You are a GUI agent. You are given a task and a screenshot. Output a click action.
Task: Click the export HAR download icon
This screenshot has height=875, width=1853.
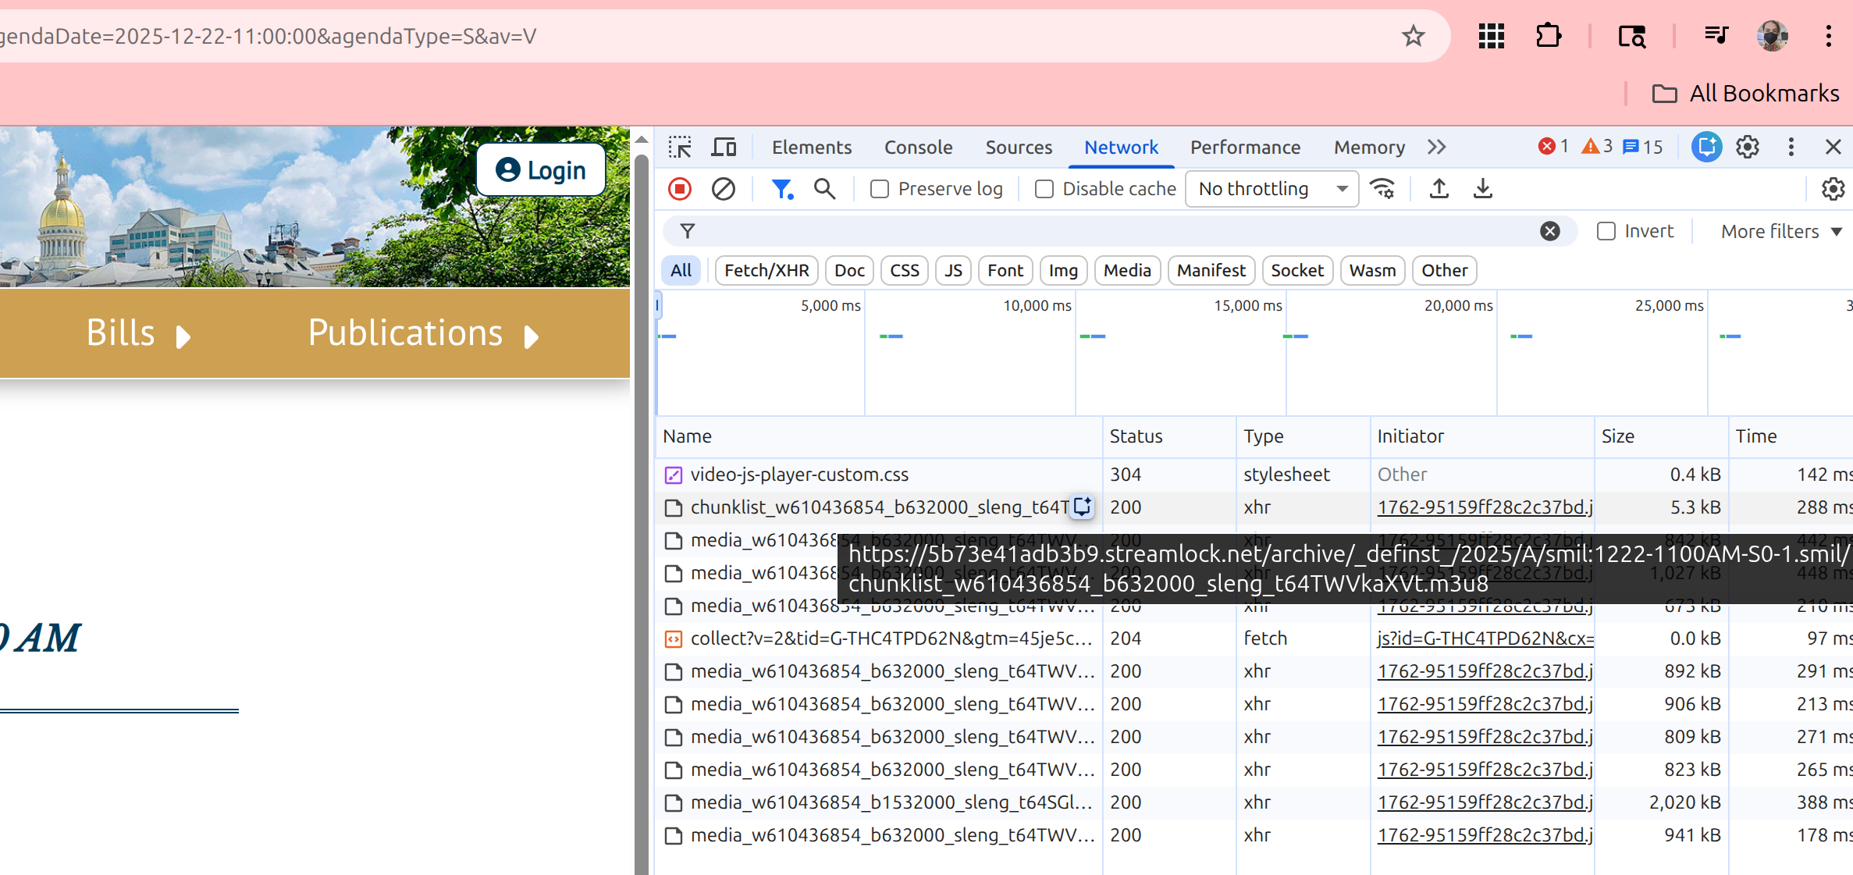(x=1482, y=189)
